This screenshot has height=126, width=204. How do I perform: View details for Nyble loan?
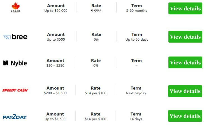coord(185,62)
